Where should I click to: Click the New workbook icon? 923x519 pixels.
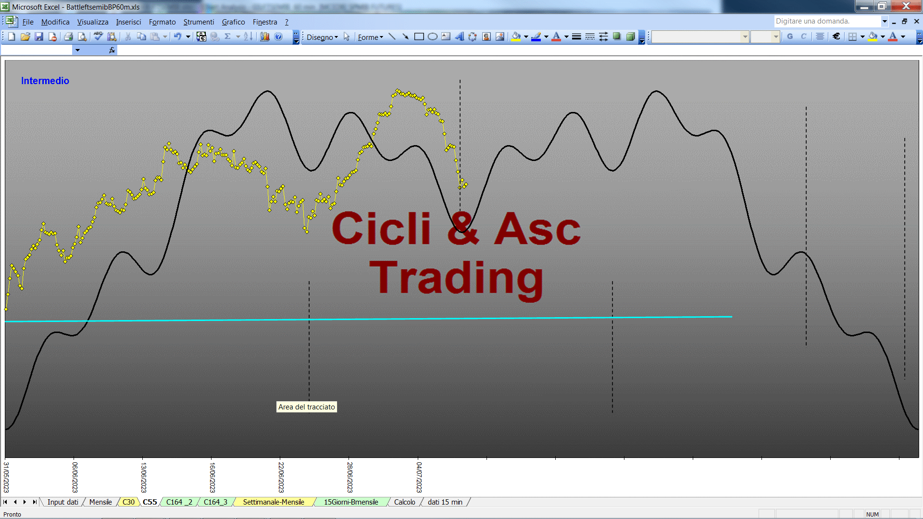pyautogui.click(x=12, y=37)
